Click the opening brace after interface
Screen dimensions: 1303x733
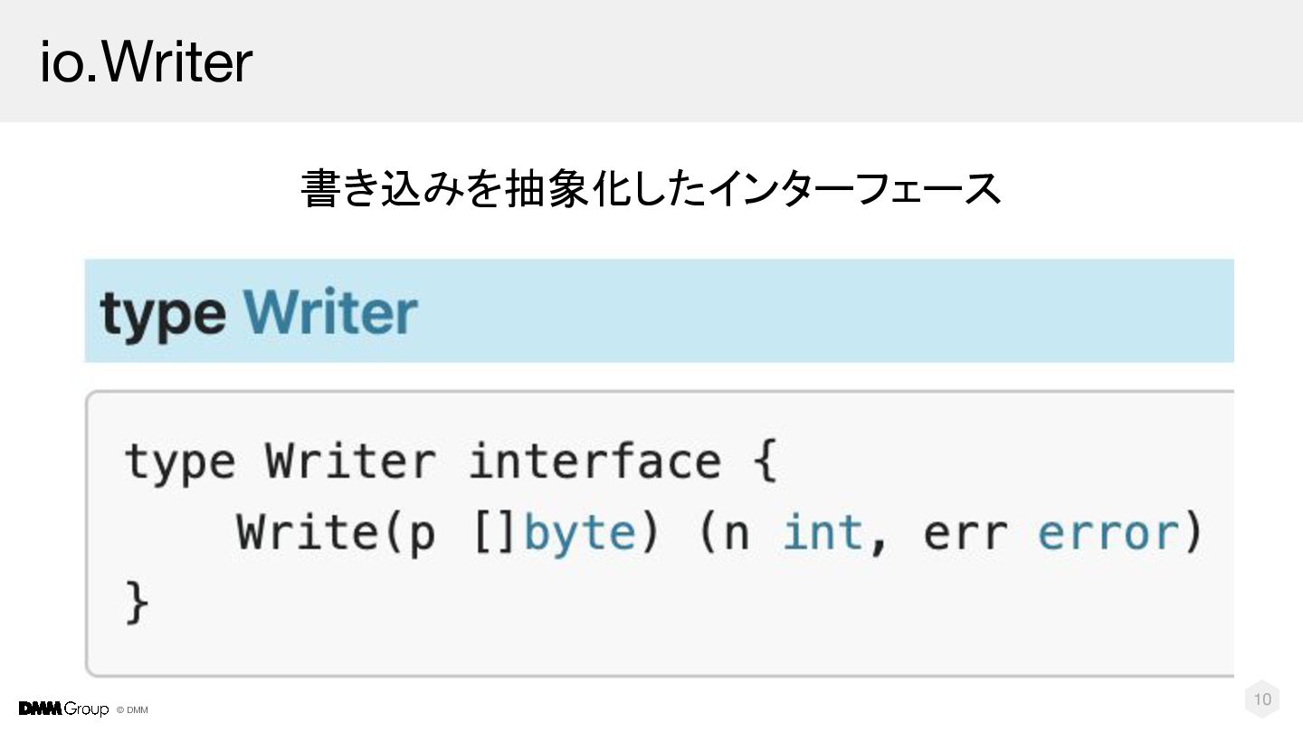(765, 462)
